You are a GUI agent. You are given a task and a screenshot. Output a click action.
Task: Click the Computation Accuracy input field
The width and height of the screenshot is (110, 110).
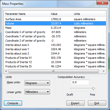(80, 82)
